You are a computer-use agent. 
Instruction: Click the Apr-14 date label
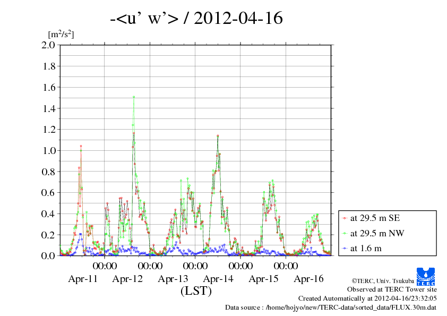(218, 279)
